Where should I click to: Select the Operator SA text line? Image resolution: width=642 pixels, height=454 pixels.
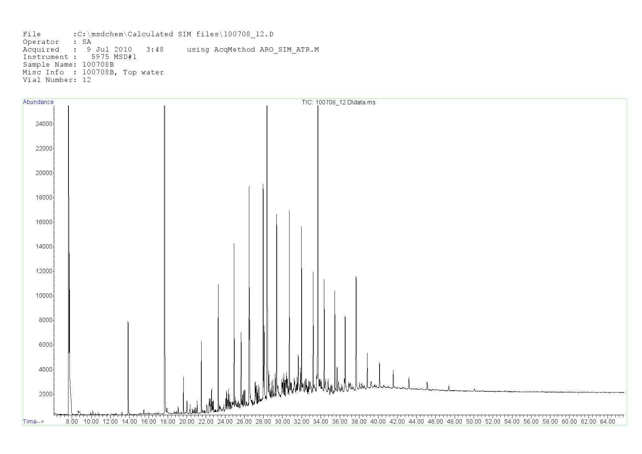point(57,42)
